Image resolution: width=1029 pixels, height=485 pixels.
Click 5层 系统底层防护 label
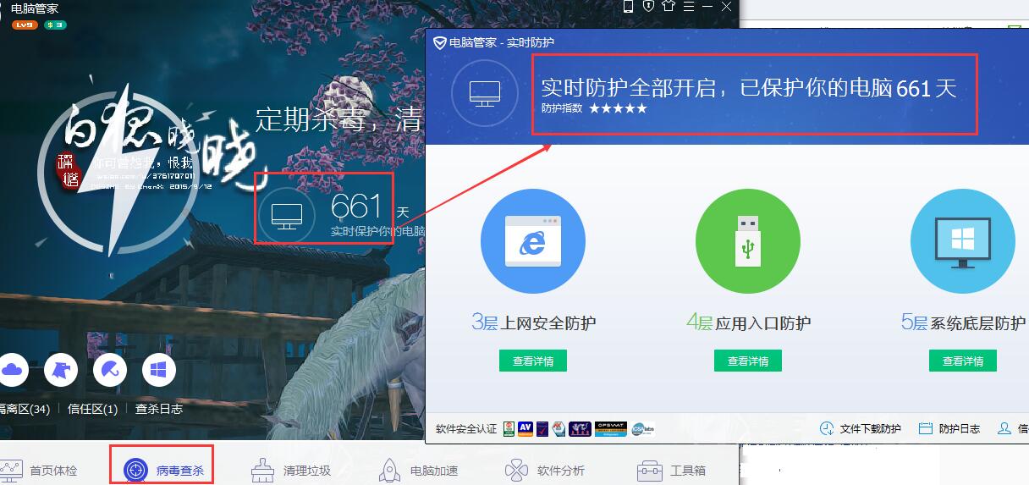coord(963,322)
